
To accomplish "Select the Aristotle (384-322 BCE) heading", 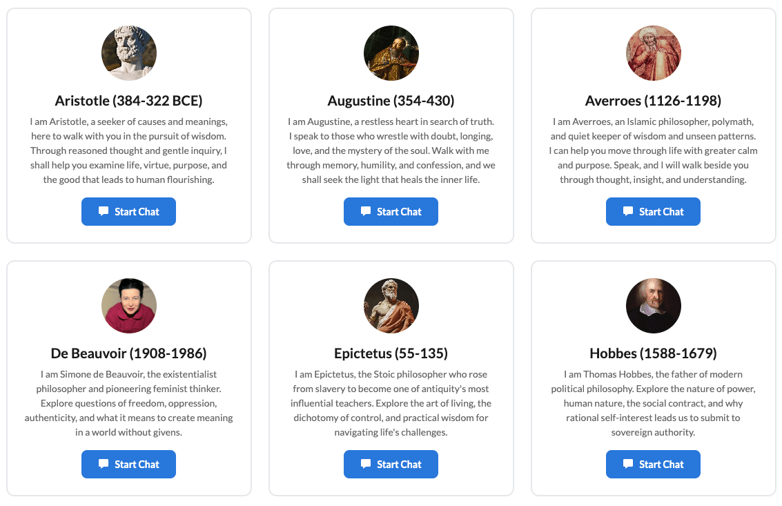I will pos(129,101).
